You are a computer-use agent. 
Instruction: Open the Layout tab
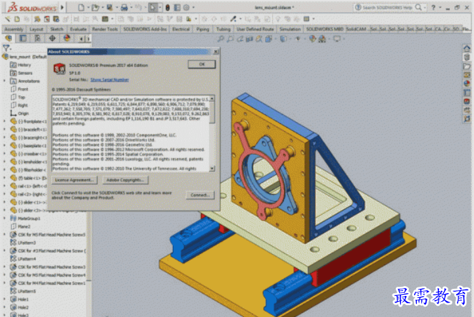tap(36, 29)
